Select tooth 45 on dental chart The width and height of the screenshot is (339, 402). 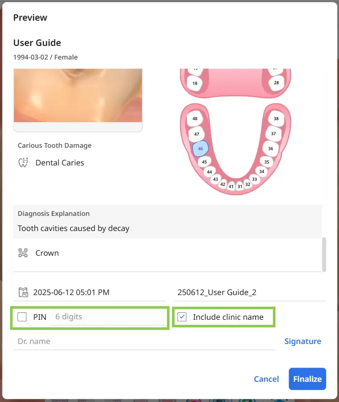[x=204, y=162]
